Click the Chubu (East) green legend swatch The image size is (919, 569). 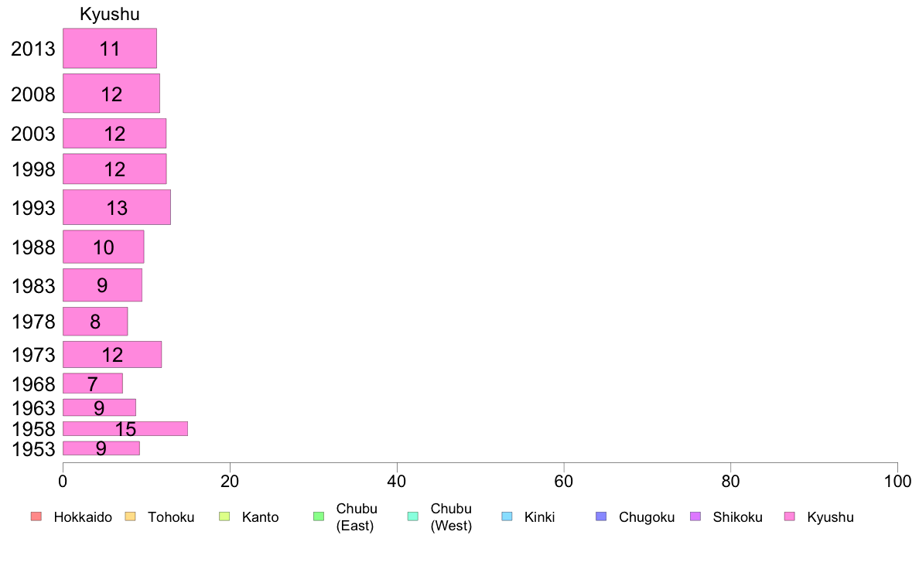click(319, 516)
